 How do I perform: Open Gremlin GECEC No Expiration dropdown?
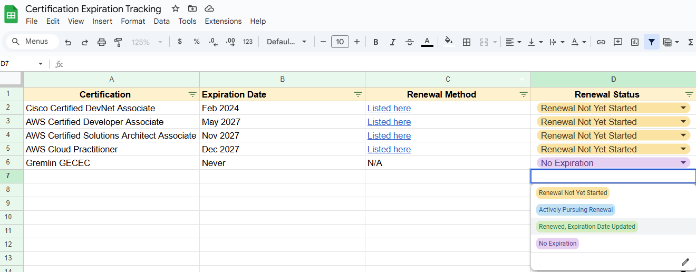pos(683,163)
